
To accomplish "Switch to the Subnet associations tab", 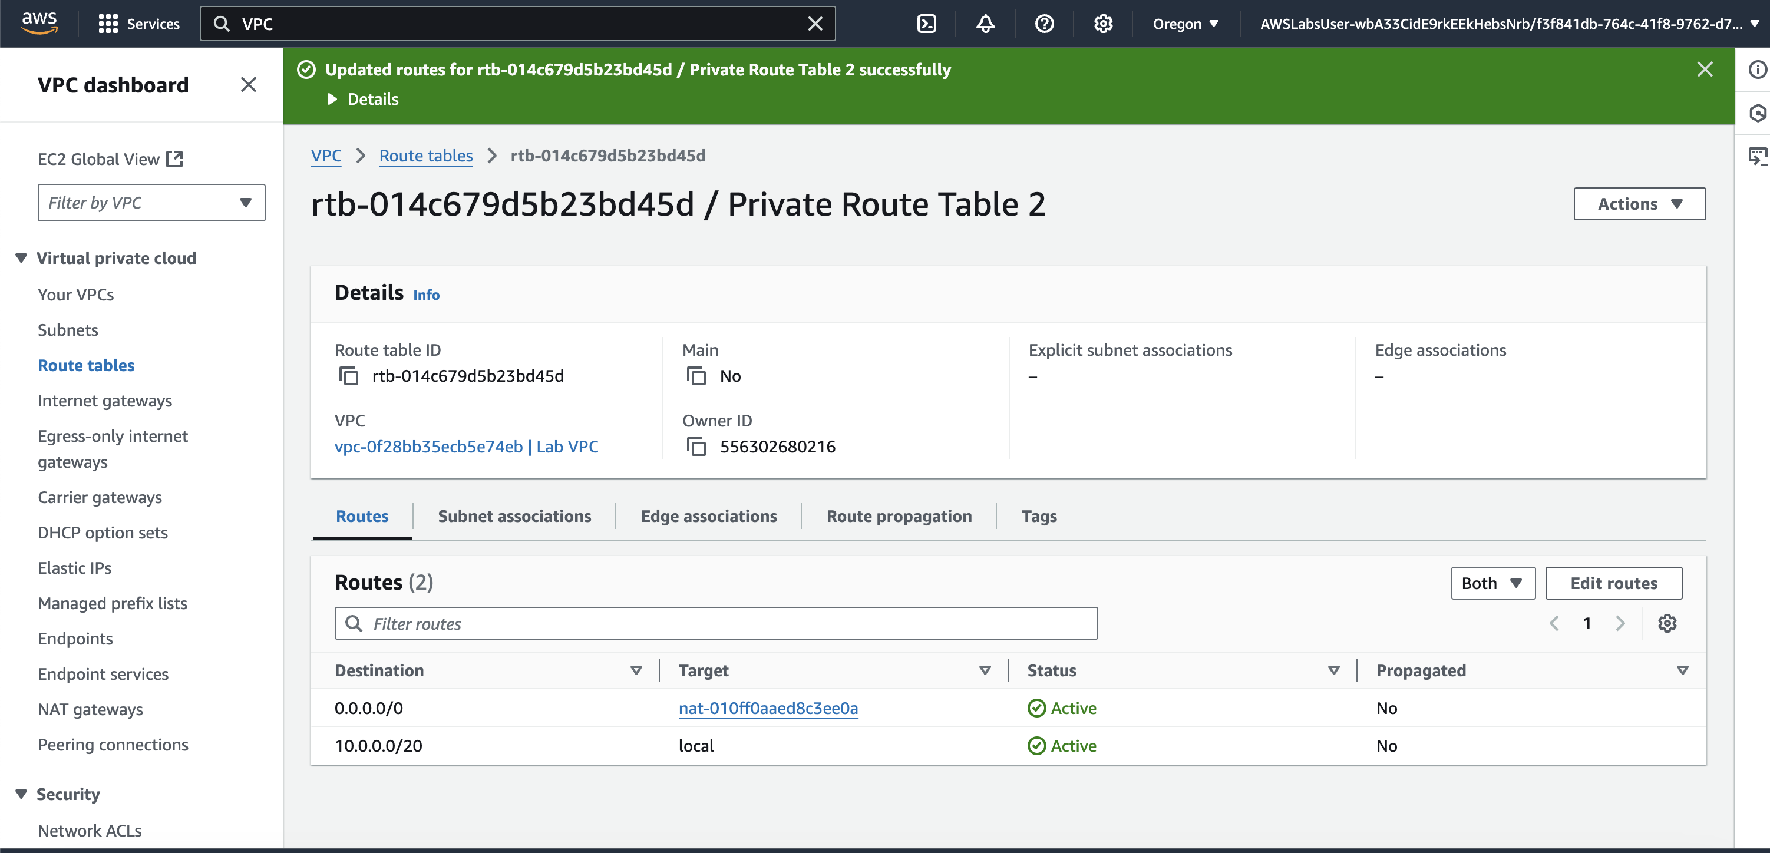I will coord(514,516).
